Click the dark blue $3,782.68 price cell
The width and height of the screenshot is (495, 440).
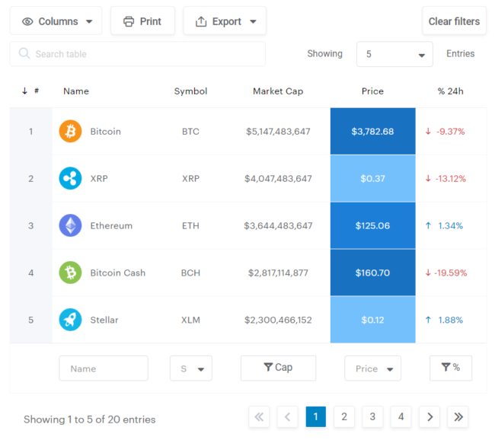tap(372, 131)
